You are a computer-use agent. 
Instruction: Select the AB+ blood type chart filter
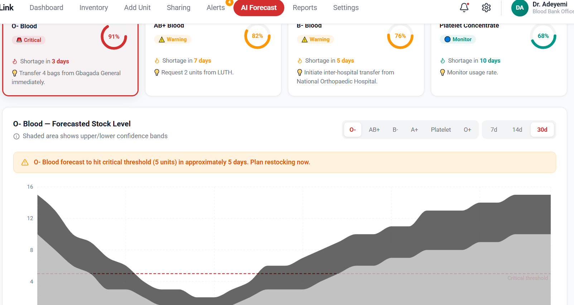[374, 130]
